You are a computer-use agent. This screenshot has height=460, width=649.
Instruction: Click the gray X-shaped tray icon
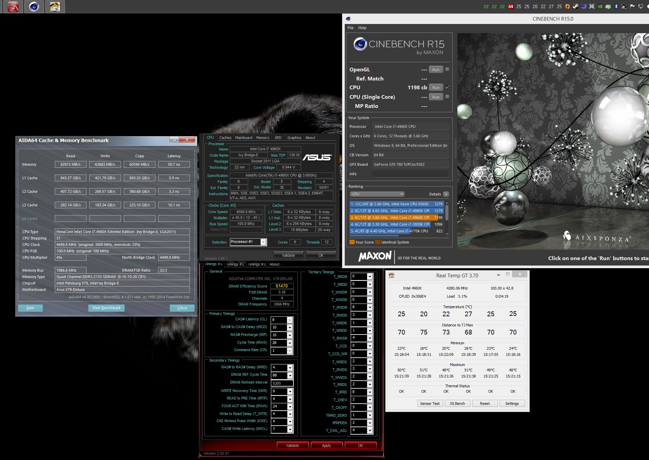[x=592, y=6]
